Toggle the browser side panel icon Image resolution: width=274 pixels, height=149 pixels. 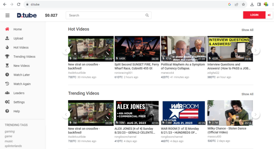tap(259, 4)
